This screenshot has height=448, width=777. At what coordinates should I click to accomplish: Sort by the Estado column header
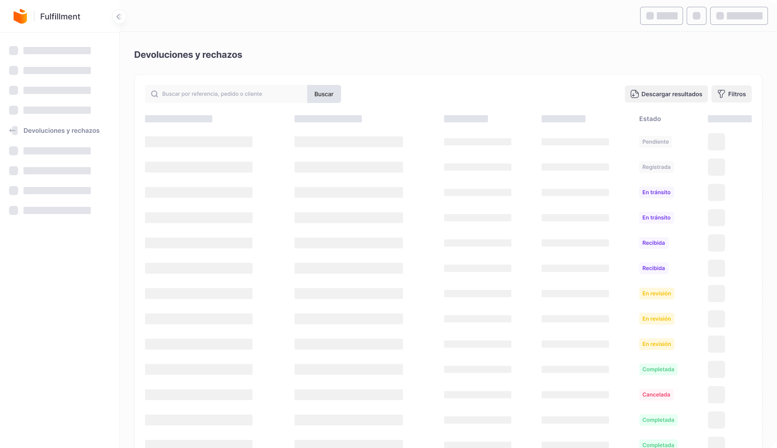point(650,119)
